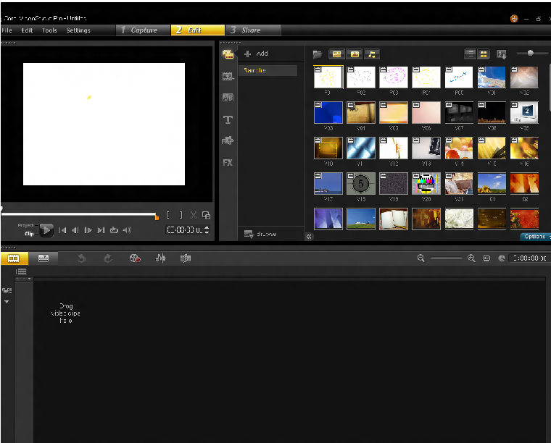Image resolution: width=551 pixels, height=443 pixels.
Task: Click the Options button under library
Action: pyautogui.click(x=535, y=237)
